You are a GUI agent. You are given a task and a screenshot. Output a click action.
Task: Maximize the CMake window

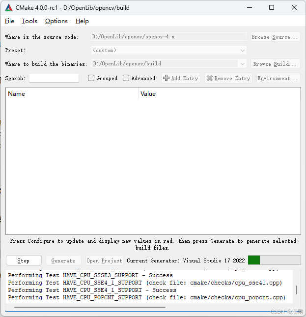272,8
